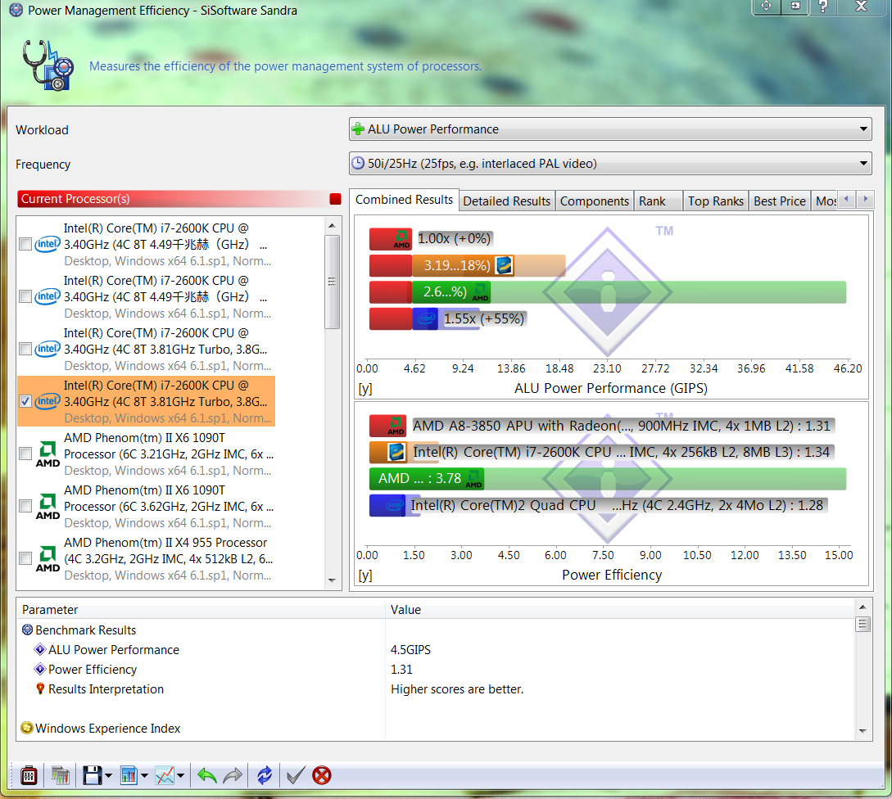Open the Workload ALU Power Performance dropdown
892x799 pixels.
click(x=610, y=129)
